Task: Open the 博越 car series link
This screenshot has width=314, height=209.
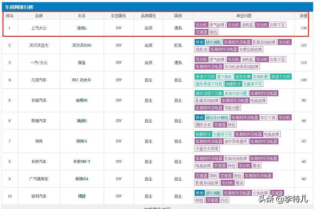Action: pyautogui.click(x=82, y=196)
